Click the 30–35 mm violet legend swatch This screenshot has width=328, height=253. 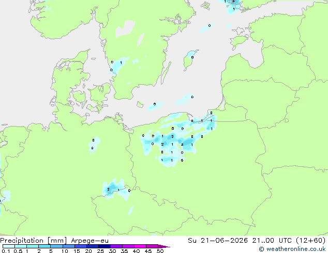click(x=116, y=246)
